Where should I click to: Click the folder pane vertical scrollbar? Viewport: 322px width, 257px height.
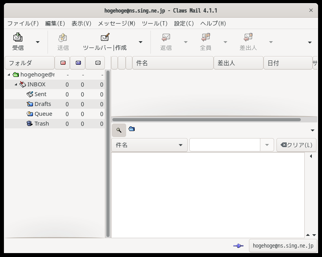108,154
